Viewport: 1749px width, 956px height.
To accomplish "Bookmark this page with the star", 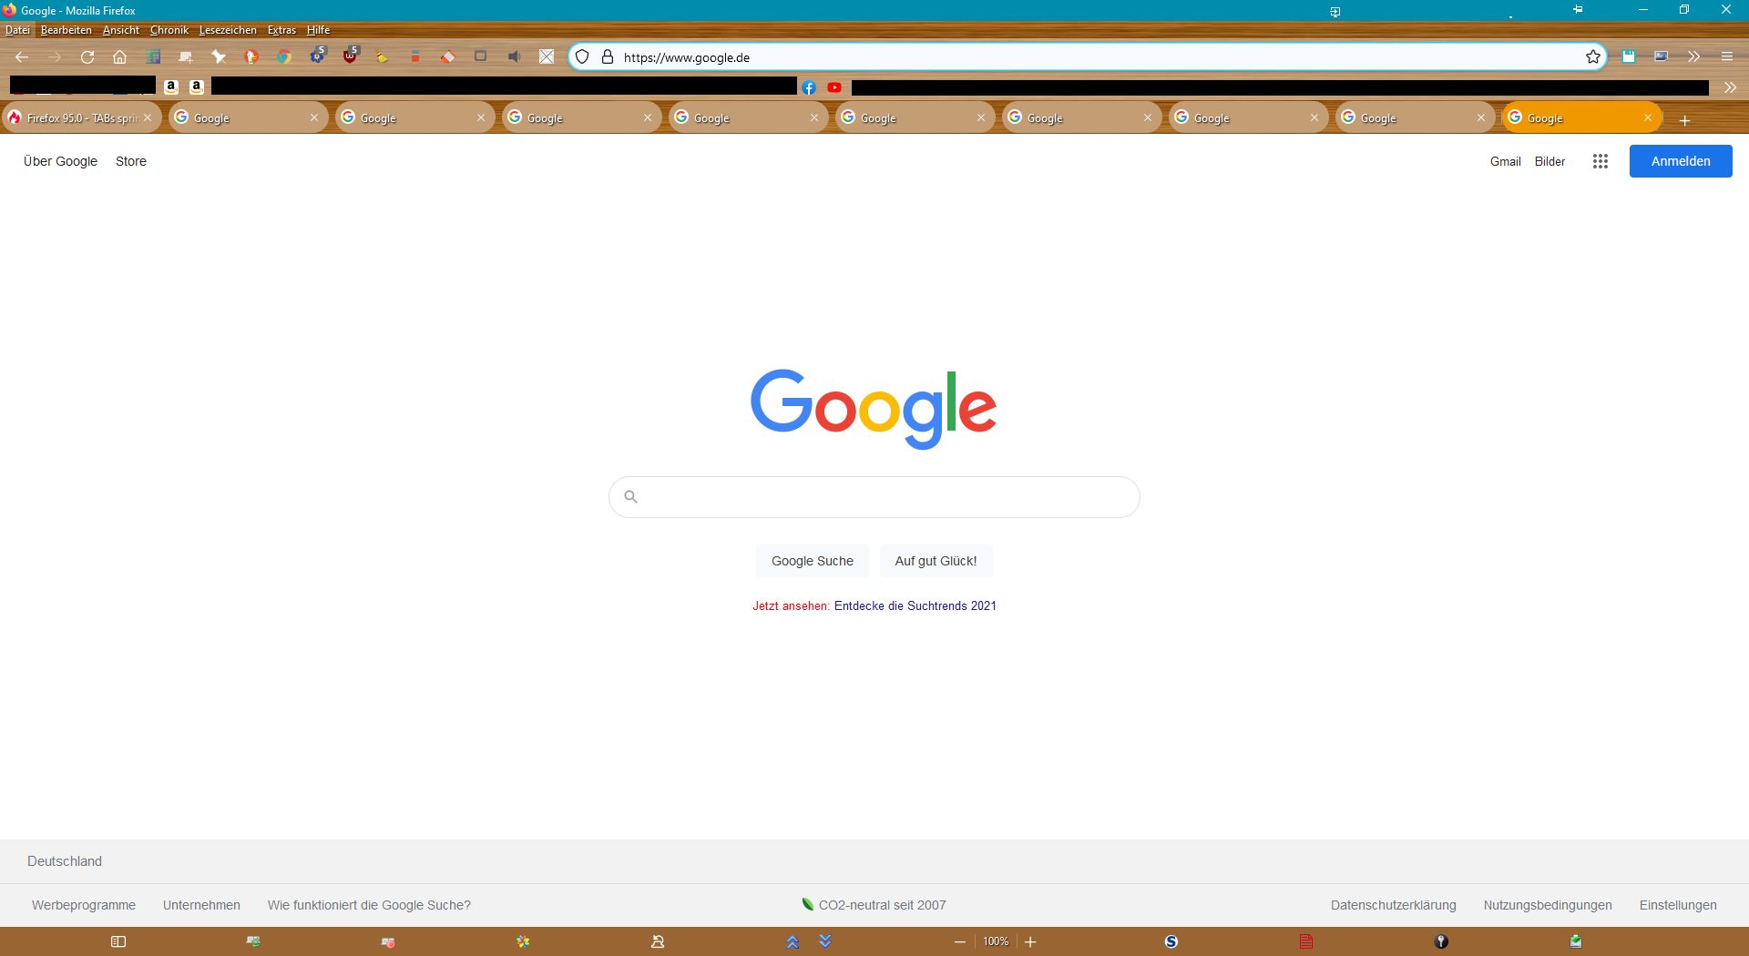I will click(1593, 56).
